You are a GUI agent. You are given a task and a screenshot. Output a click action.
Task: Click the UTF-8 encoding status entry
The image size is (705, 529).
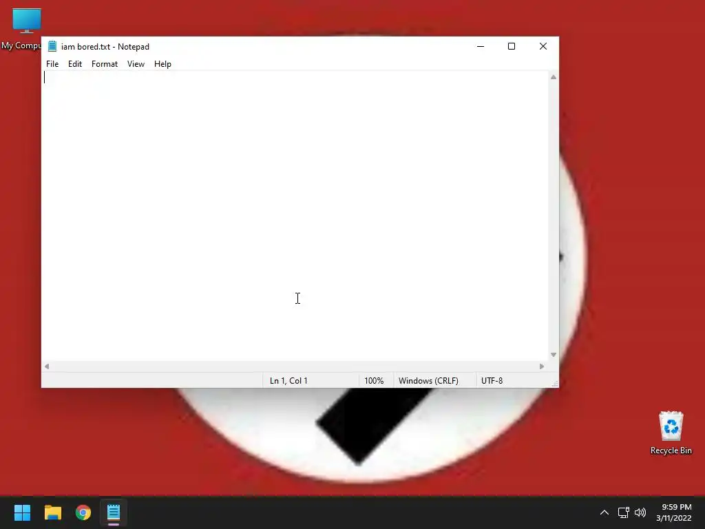[492, 380]
